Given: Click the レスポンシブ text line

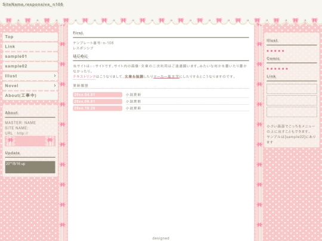Looking at the screenshot, I should pyautogui.click(x=83, y=48).
